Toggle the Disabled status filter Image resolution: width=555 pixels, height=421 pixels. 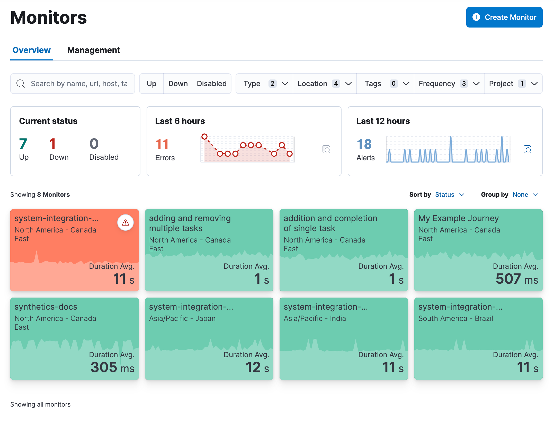[x=211, y=84]
